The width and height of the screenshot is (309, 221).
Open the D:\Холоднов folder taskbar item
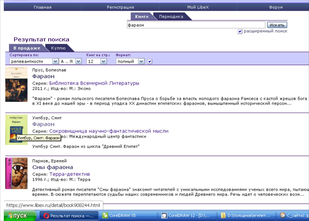246,216
